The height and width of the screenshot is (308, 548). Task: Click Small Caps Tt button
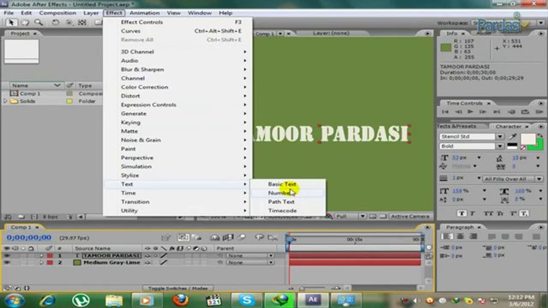pos(500,213)
